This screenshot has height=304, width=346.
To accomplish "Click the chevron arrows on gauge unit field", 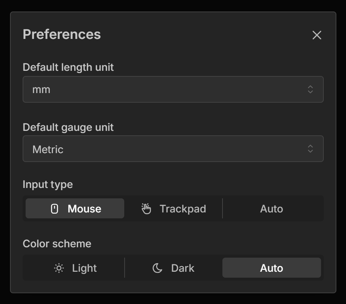I will (x=310, y=149).
